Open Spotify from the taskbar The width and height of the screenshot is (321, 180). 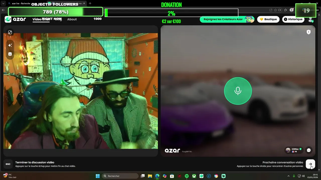pyautogui.click(x=187, y=176)
